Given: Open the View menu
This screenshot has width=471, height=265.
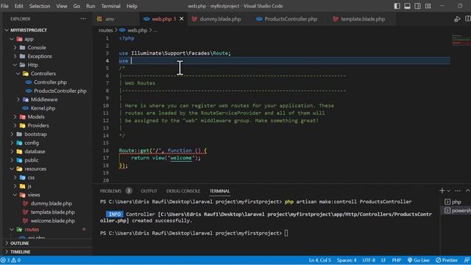Looking at the screenshot, I should [62, 6].
